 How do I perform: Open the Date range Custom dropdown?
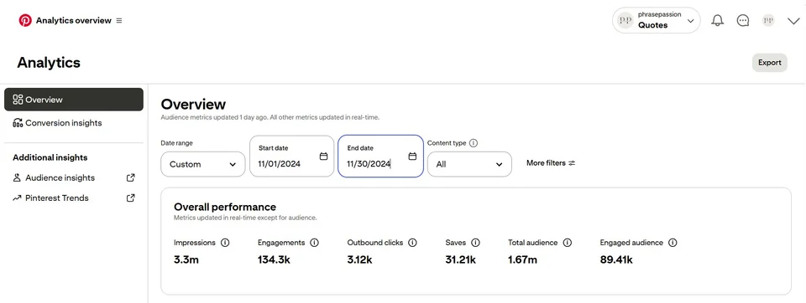pyautogui.click(x=203, y=164)
